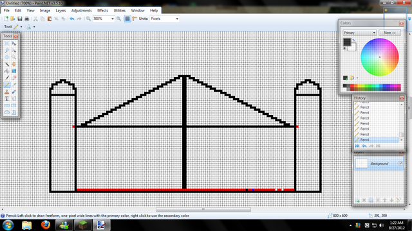Select the Ellipse Select tool
This screenshot has height=231, width=412.
7,57
